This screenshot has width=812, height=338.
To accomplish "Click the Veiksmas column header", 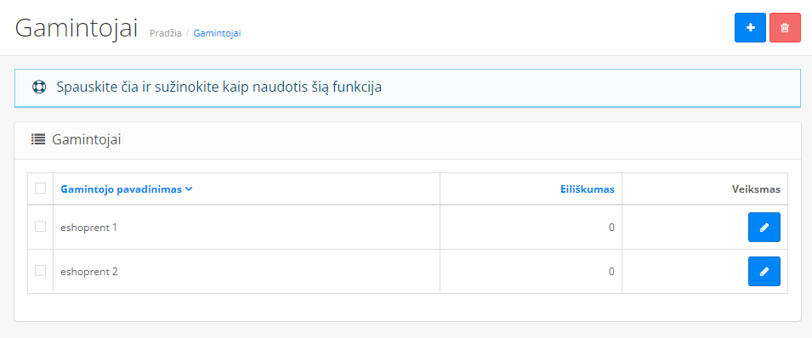I will 756,189.
